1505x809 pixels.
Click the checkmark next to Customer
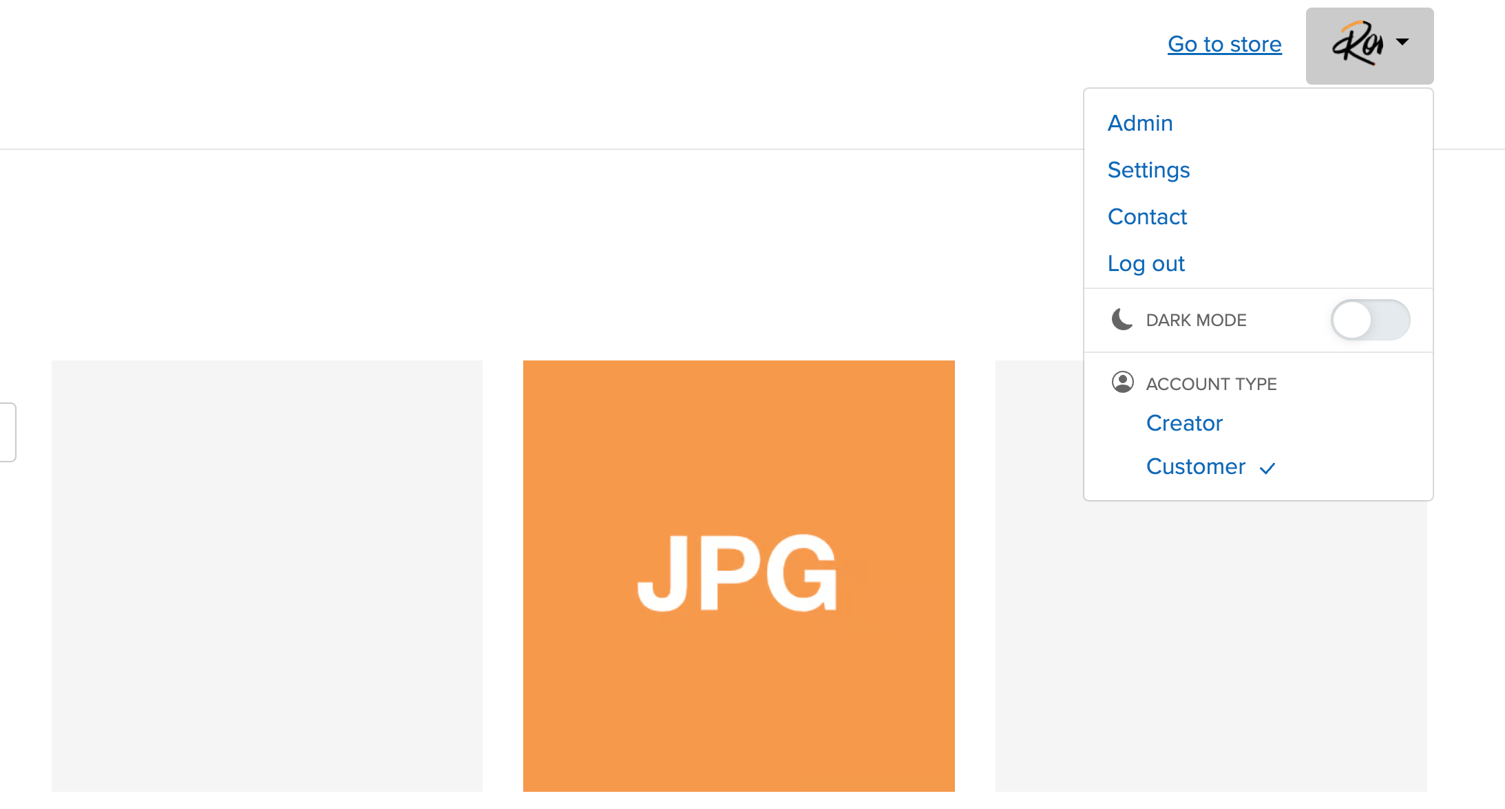coord(1267,468)
